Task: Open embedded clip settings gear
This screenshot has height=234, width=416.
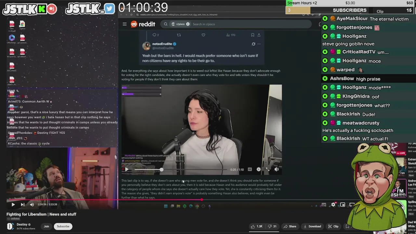Action: (259, 169)
